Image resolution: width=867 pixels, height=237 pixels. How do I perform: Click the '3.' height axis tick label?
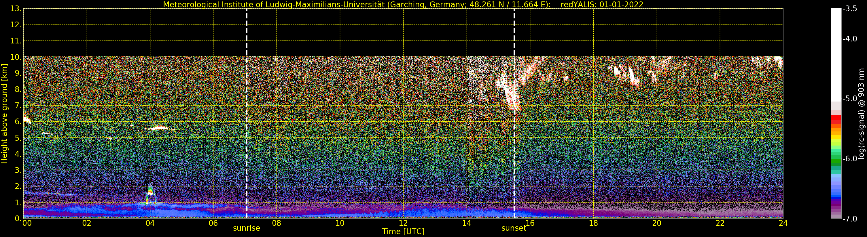tap(18, 170)
